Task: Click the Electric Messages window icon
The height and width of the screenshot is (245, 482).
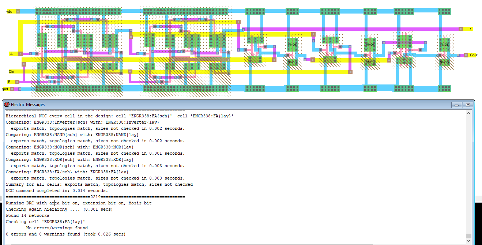Action: [7, 105]
